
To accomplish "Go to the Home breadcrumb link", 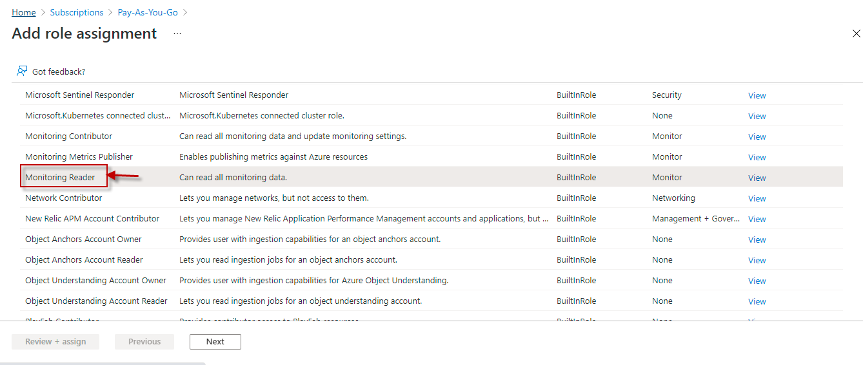I will [24, 12].
